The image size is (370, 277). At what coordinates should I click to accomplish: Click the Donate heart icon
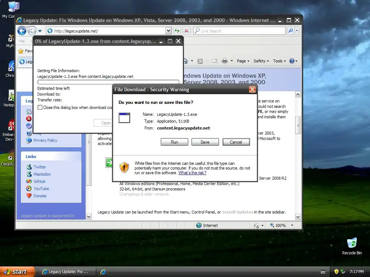click(29, 196)
